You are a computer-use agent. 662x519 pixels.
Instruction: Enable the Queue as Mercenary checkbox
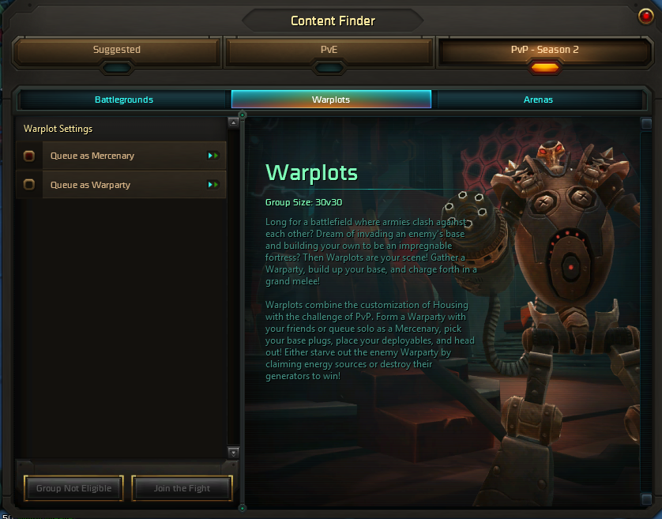pyautogui.click(x=29, y=156)
